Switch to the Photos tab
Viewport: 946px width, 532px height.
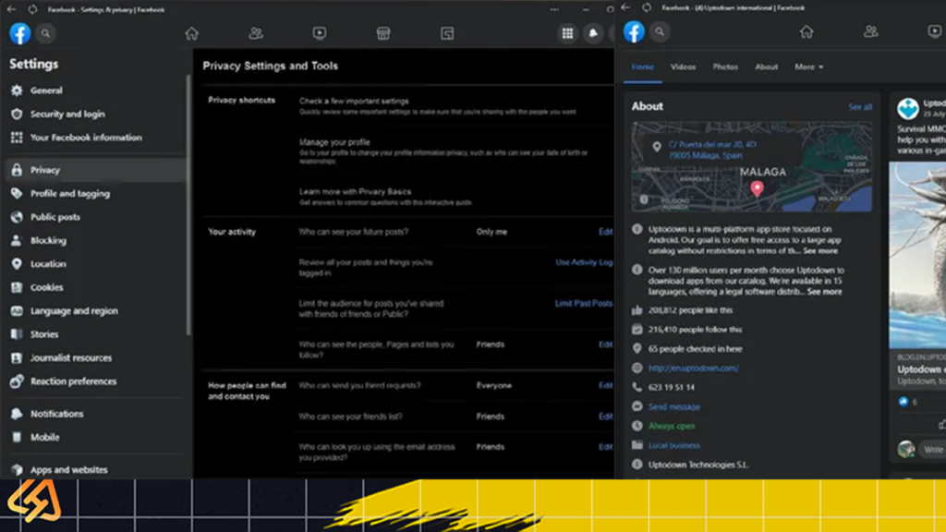725,67
